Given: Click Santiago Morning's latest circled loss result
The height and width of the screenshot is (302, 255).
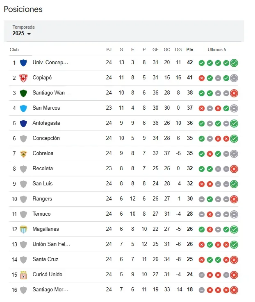Looking at the screenshot, I should pyautogui.click(x=234, y=290).
